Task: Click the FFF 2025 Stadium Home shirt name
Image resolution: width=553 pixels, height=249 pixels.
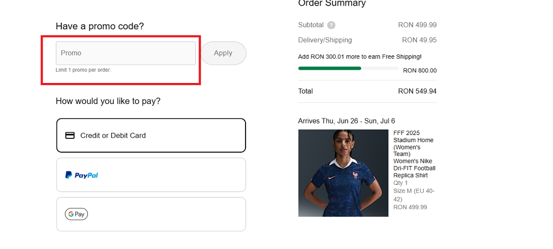Action: 414,154
